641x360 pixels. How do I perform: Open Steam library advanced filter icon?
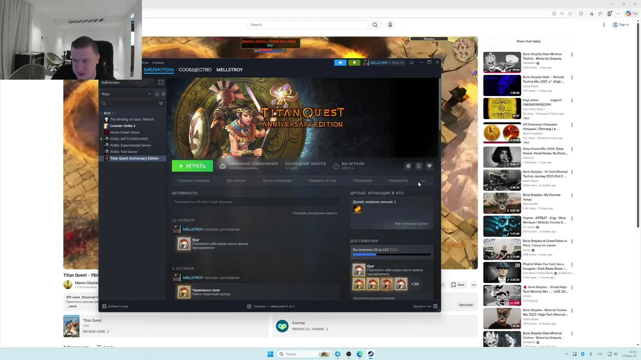coord(161,103)
